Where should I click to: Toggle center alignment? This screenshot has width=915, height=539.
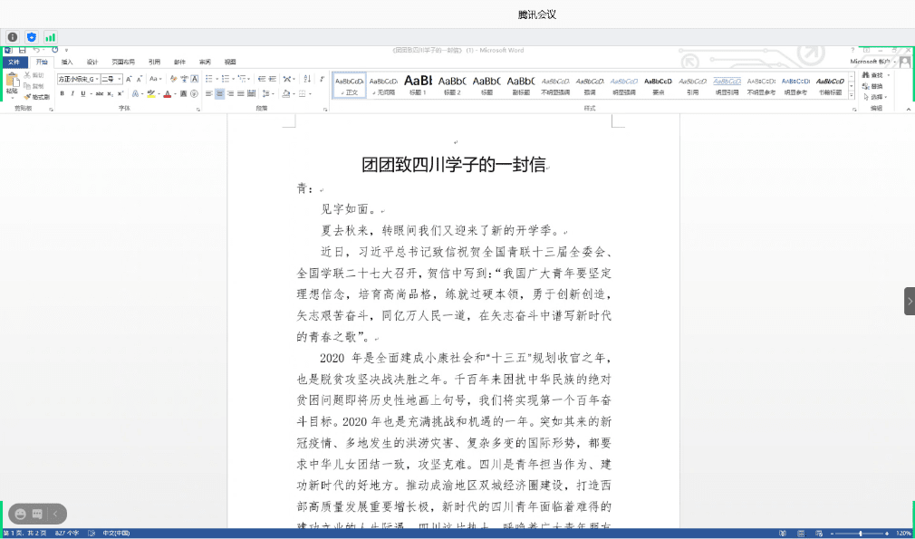point(219,94)
